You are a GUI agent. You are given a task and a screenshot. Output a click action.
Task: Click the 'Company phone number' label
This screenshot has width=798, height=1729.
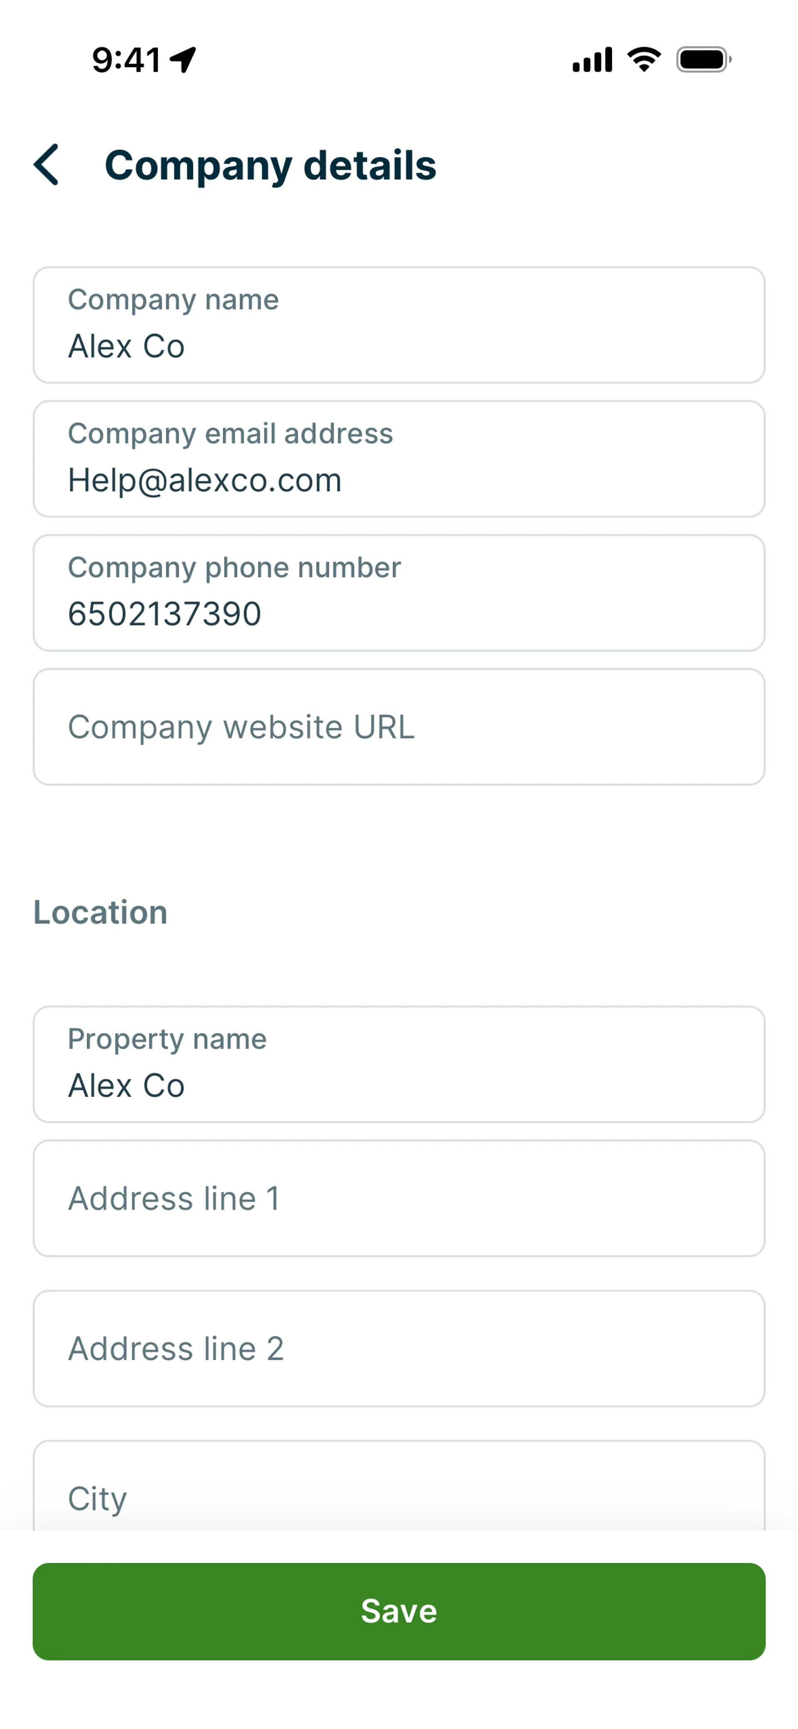(x=234, y=568)
